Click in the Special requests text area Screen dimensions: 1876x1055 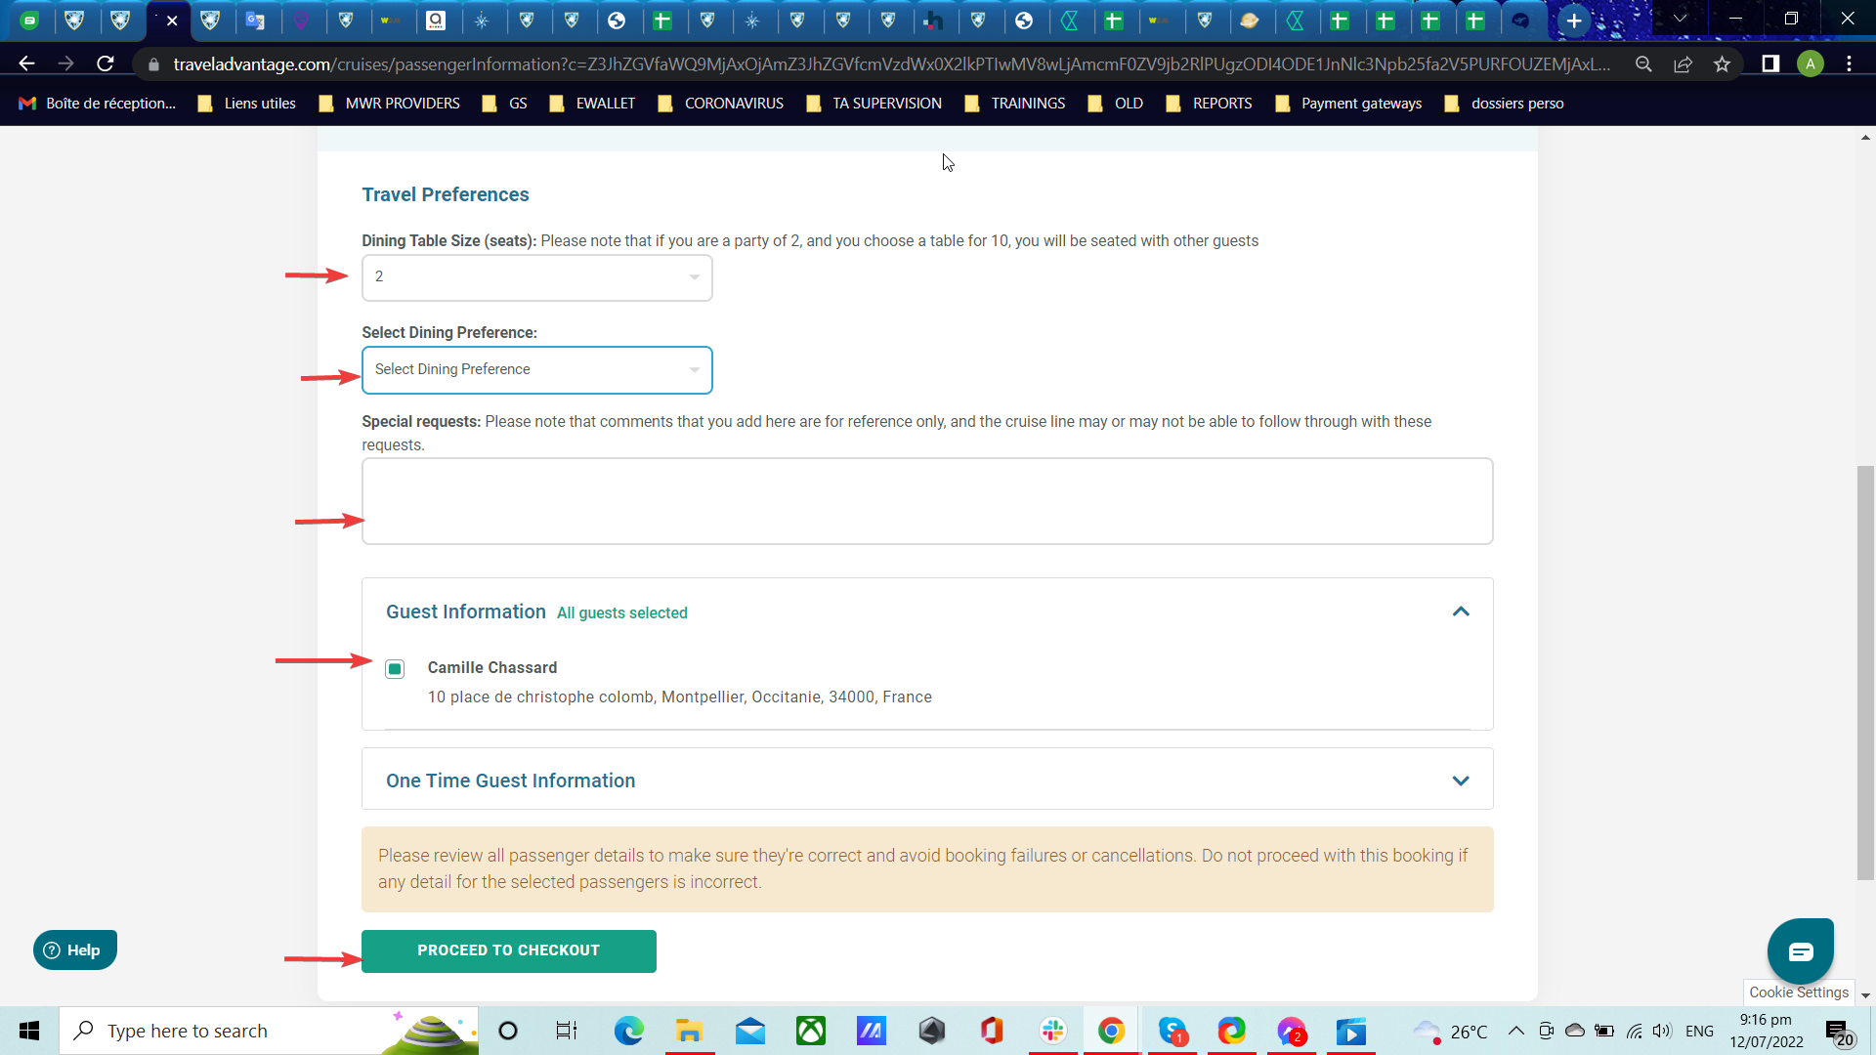(x=926, y=501)
